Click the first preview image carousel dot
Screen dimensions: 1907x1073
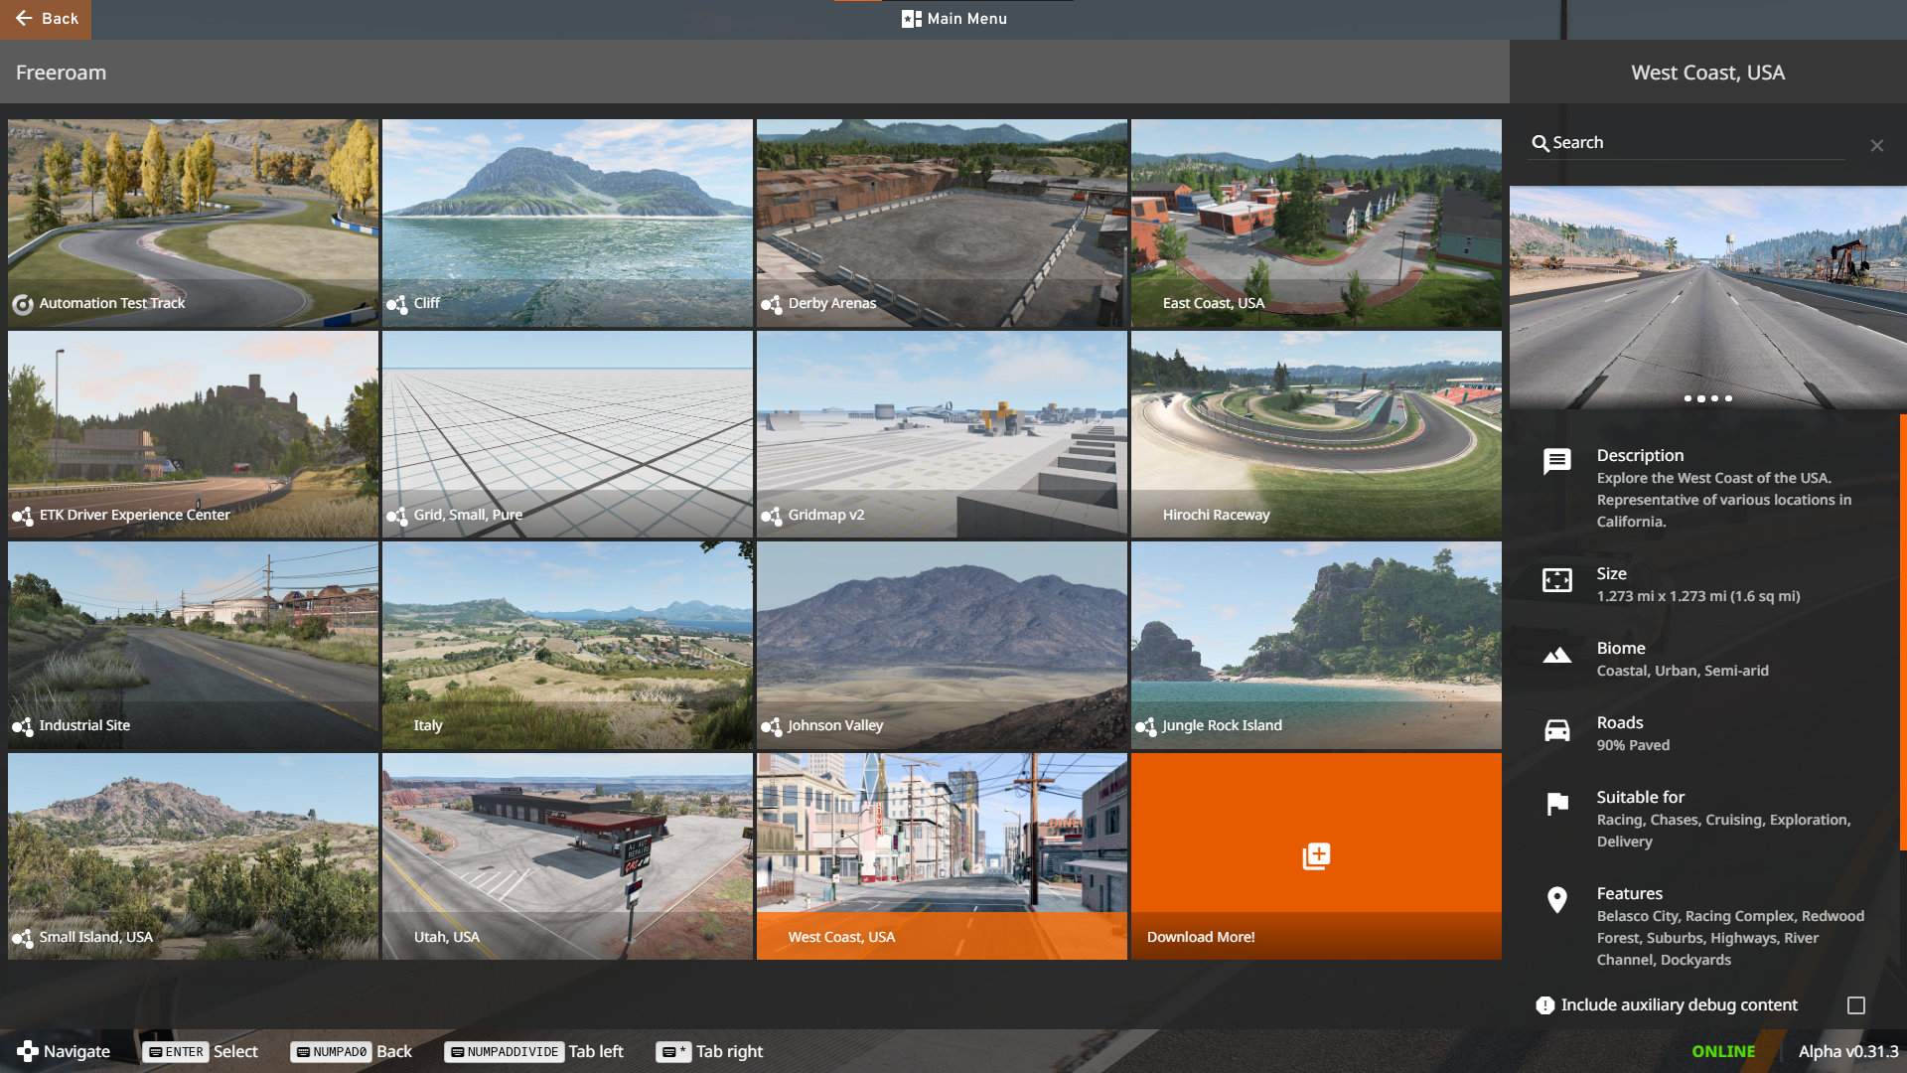1687,398
